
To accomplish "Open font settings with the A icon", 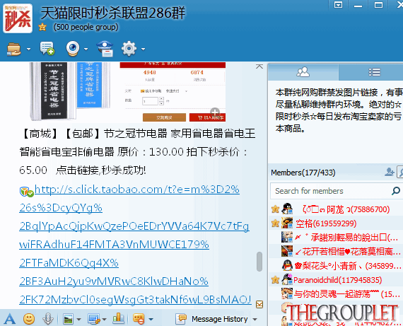I will coord(10,319).
